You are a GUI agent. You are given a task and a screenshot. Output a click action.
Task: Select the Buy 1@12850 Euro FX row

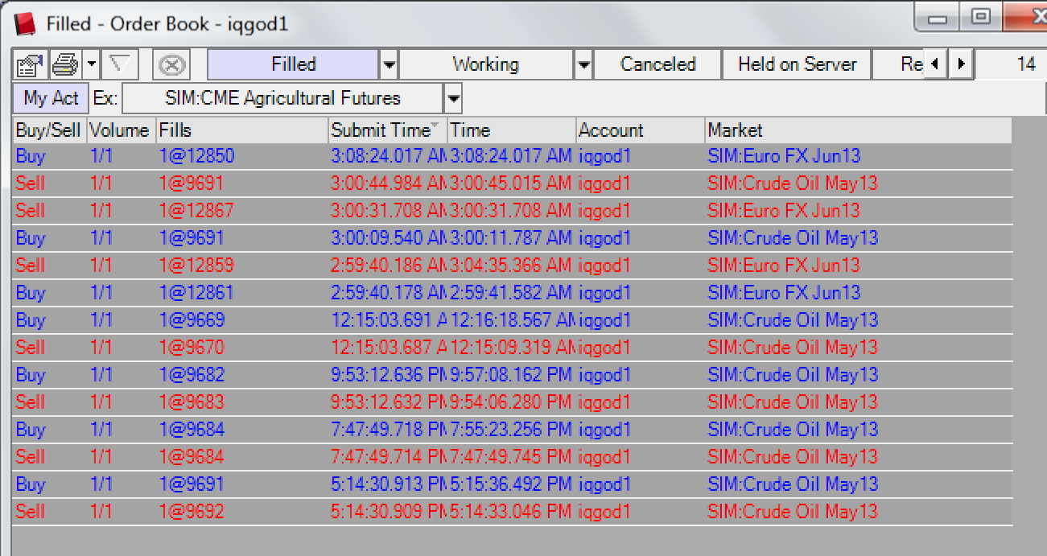tap(512, 156)
